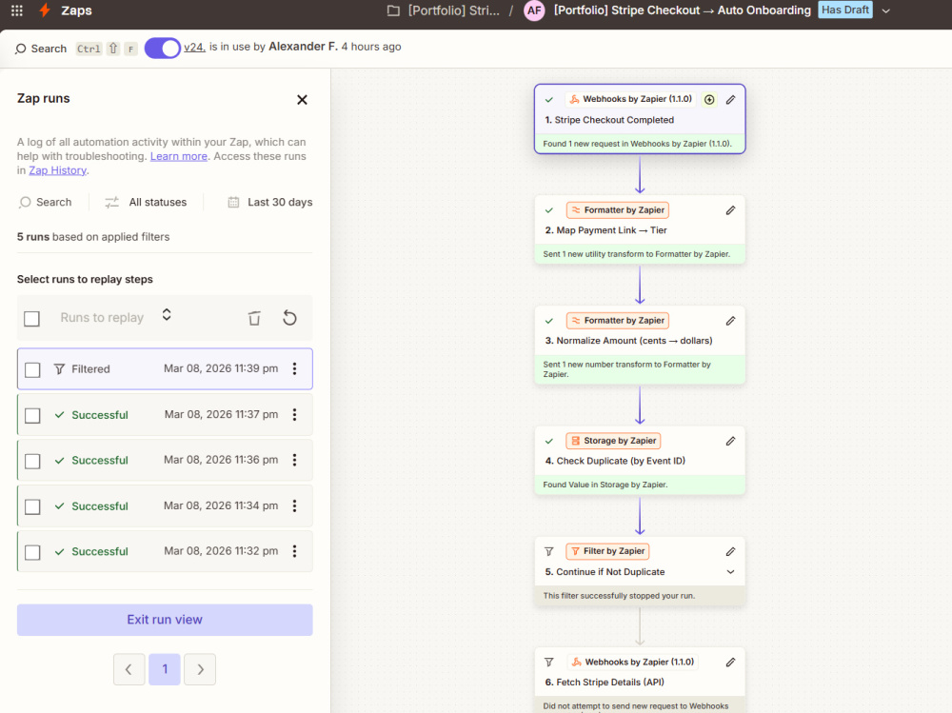This screenshot has width=952, height=713.
Task: Open options menu for the 11:39 pm run
Action: click(x=294, y=368)
